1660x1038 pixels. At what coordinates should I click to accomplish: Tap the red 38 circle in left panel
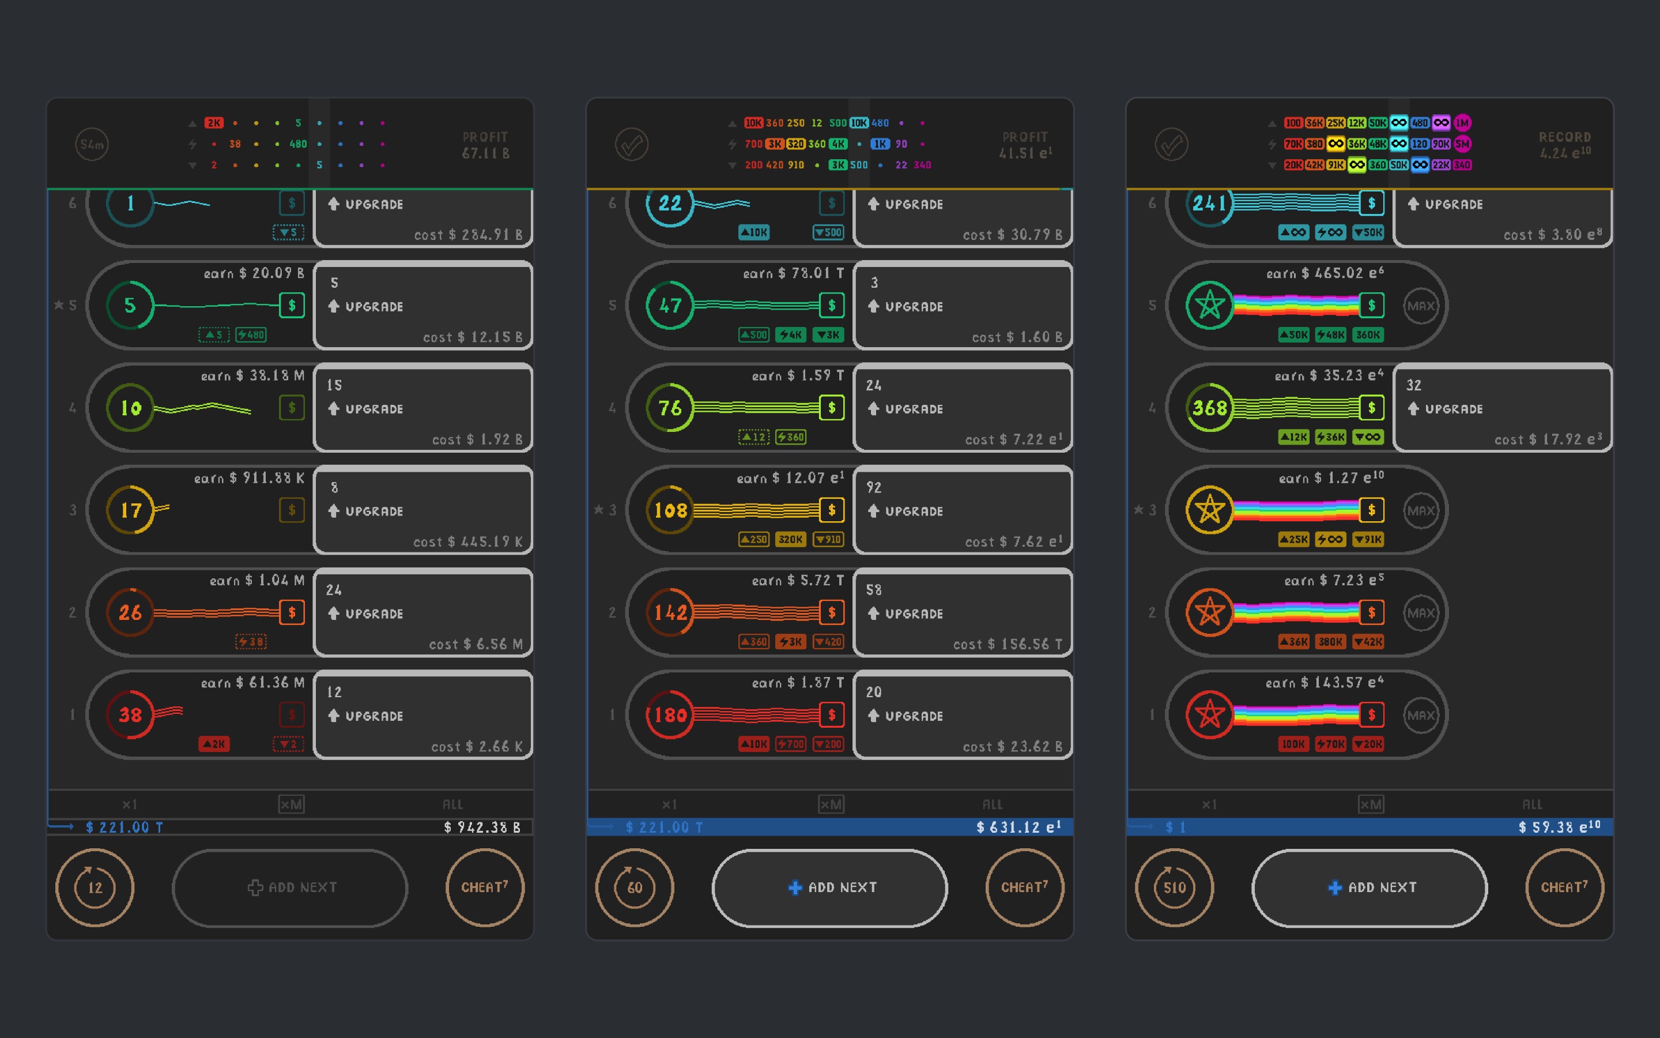click(x=130, y=714)
